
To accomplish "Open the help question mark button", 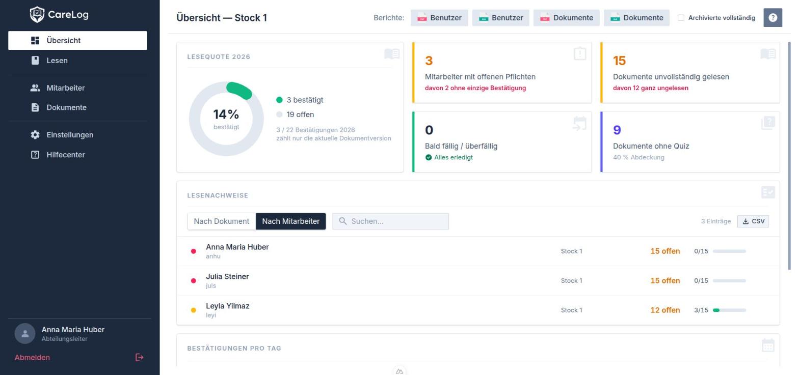I will click(x=773, y=18).
